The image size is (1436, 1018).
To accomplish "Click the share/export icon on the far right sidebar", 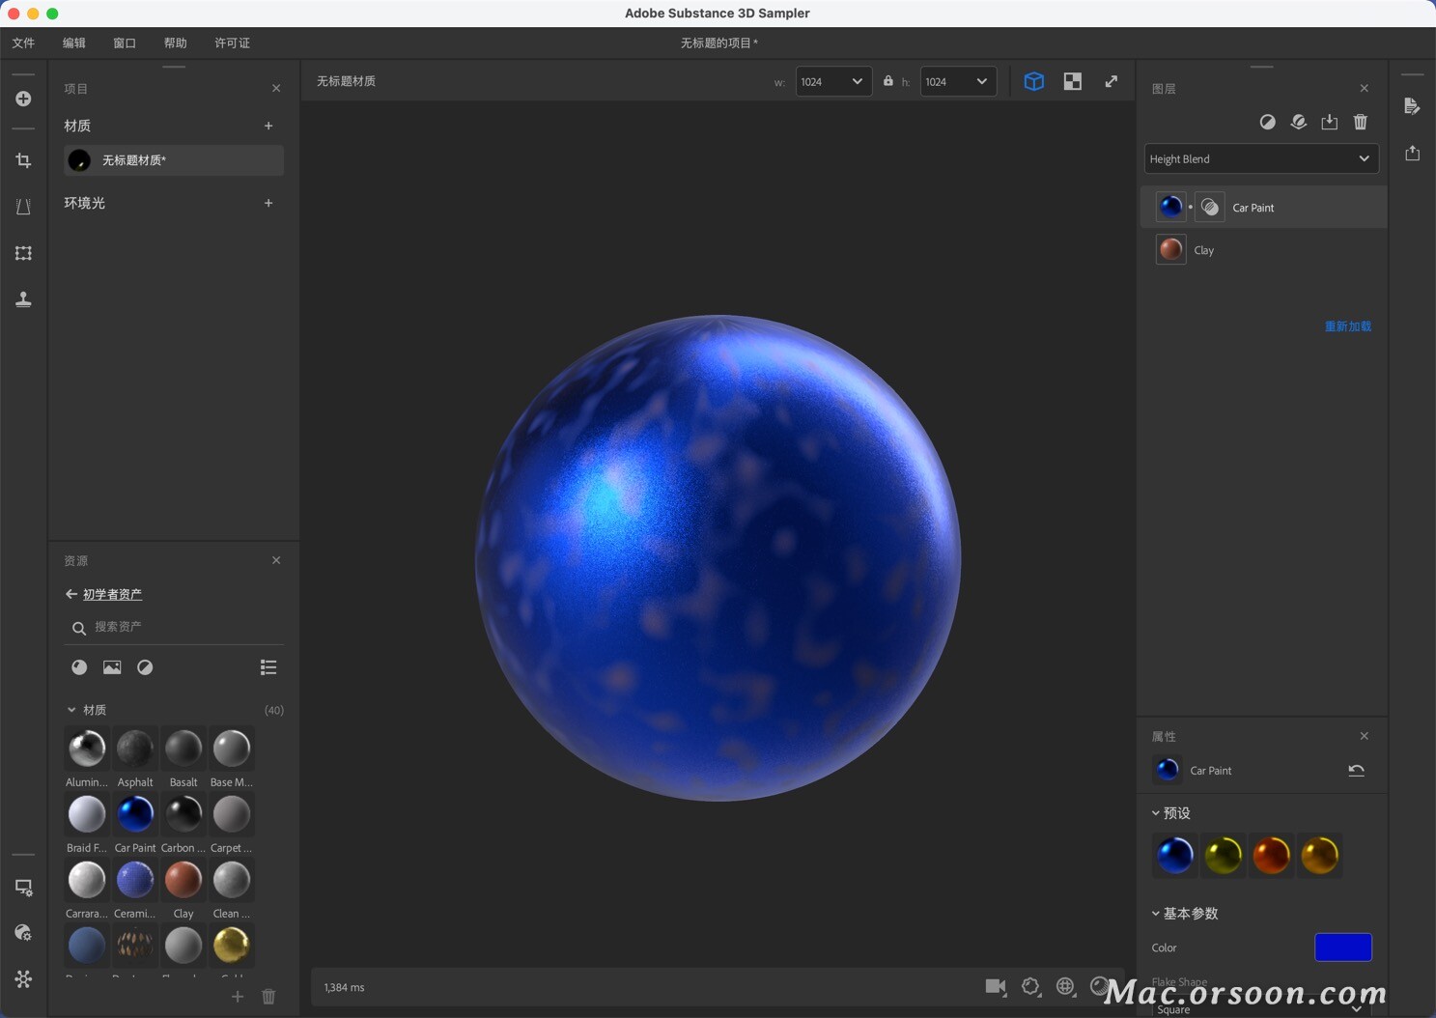I will pyautogui.click(x=1412, y=153).
